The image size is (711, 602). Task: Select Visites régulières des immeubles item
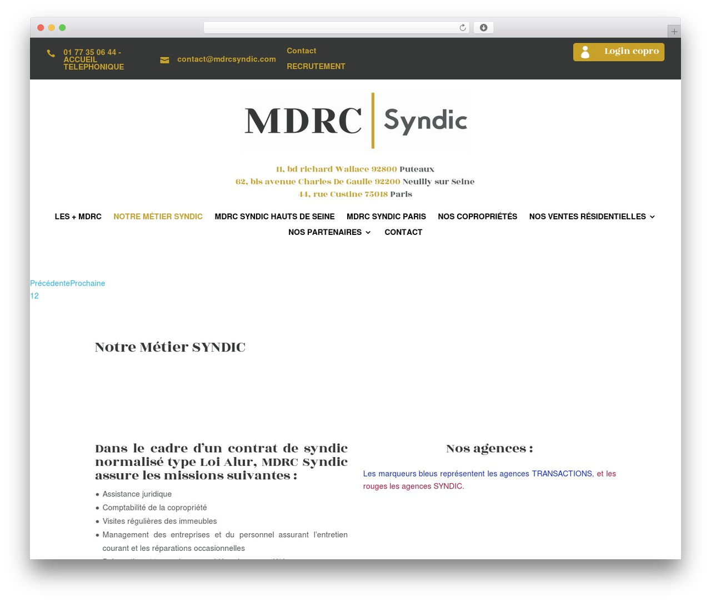tap(159, 521)
